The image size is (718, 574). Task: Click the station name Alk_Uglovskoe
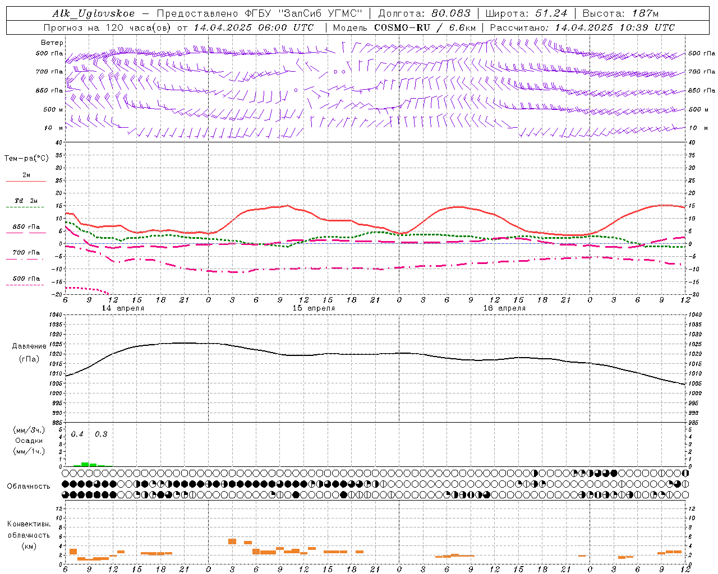(94, 13)
